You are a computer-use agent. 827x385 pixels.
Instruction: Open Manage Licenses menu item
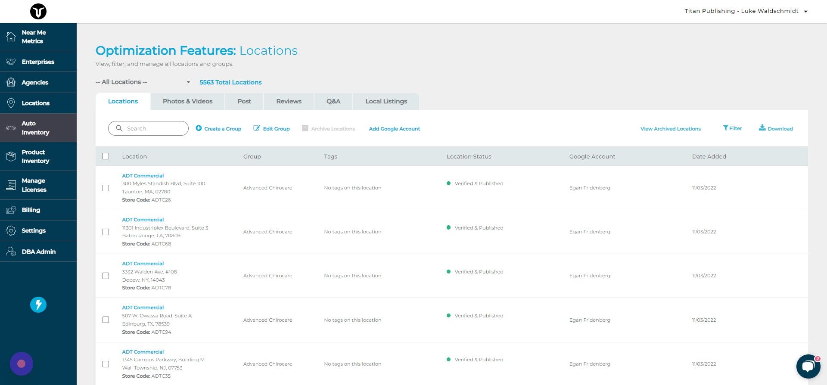click(x=38, y=185)
